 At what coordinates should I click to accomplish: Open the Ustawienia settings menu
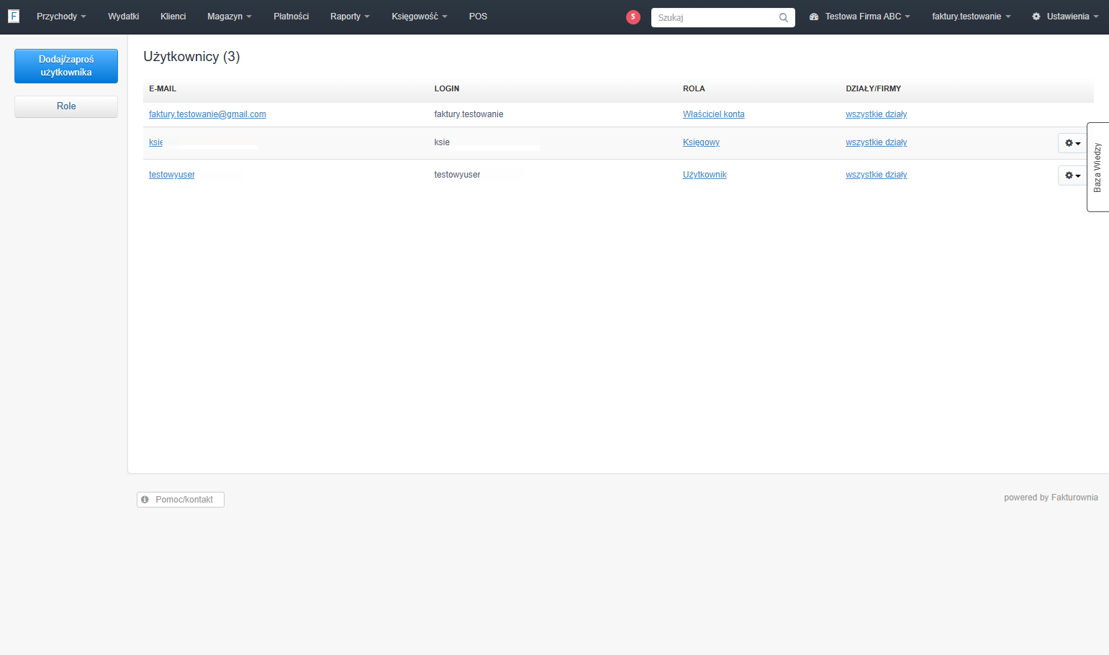[1065, 17]
